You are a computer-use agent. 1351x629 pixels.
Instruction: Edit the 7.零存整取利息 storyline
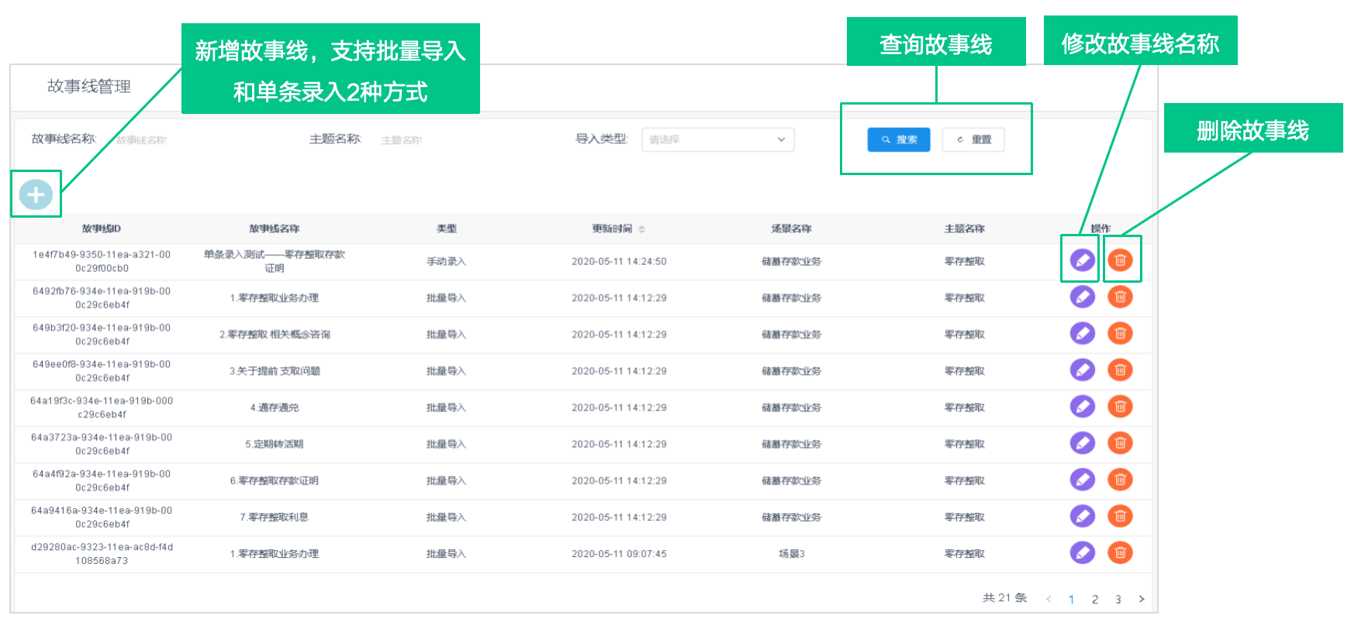(x=1082, y=516)
